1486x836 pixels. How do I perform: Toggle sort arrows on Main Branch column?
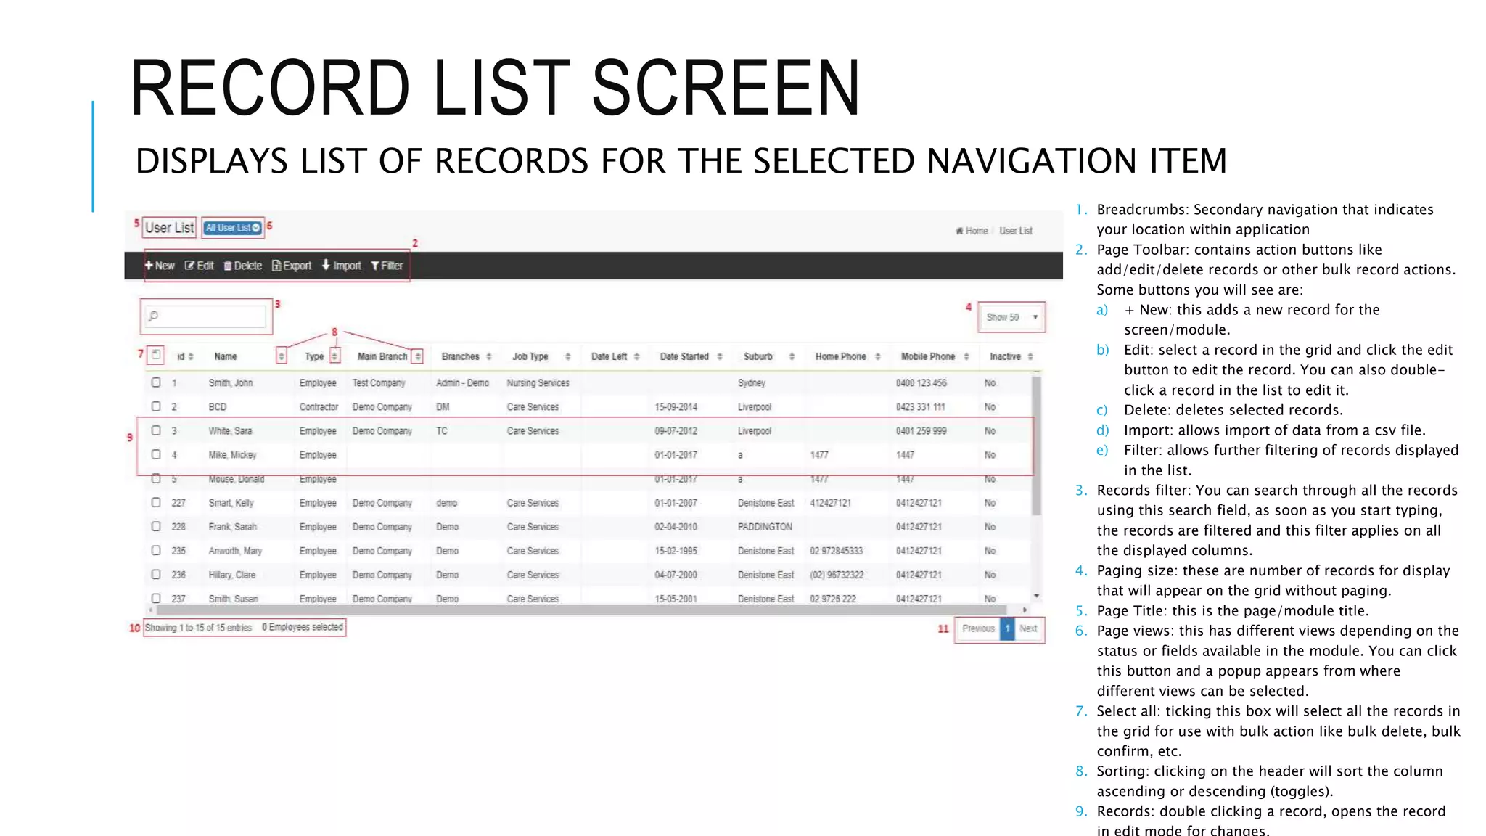tap(417, 356)
